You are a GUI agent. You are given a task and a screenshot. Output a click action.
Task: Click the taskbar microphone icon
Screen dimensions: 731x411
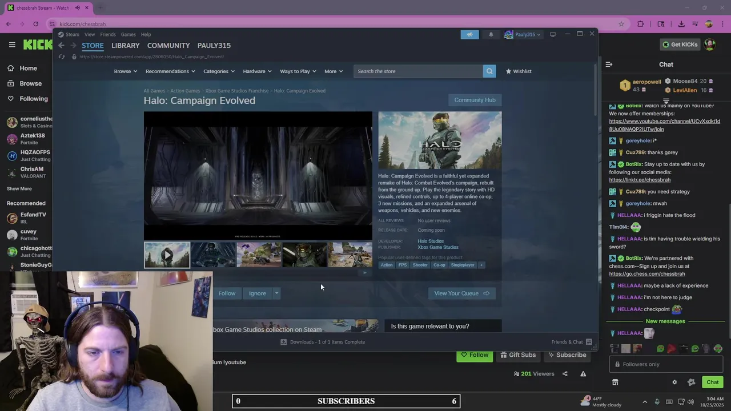[657, 402]
